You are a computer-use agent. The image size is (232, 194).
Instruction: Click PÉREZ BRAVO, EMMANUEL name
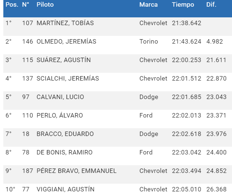[x=77, y=171]
